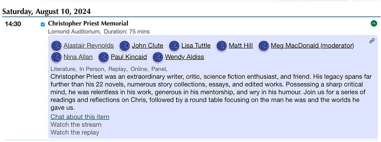381x142 pixels.
Task: Click John Clute's avatar icon
Action: click(125, 46)
